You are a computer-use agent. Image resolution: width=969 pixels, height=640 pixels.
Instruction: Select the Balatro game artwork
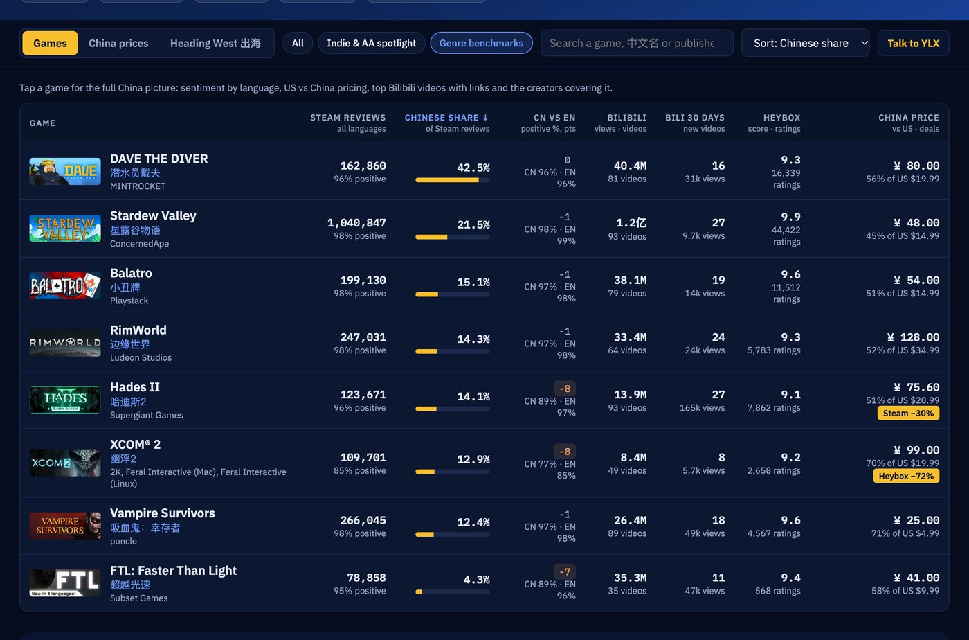coord(65,286)
